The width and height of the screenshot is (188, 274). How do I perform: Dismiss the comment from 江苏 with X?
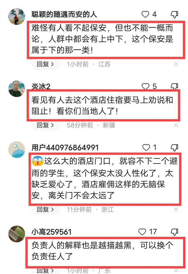(176, 64)
